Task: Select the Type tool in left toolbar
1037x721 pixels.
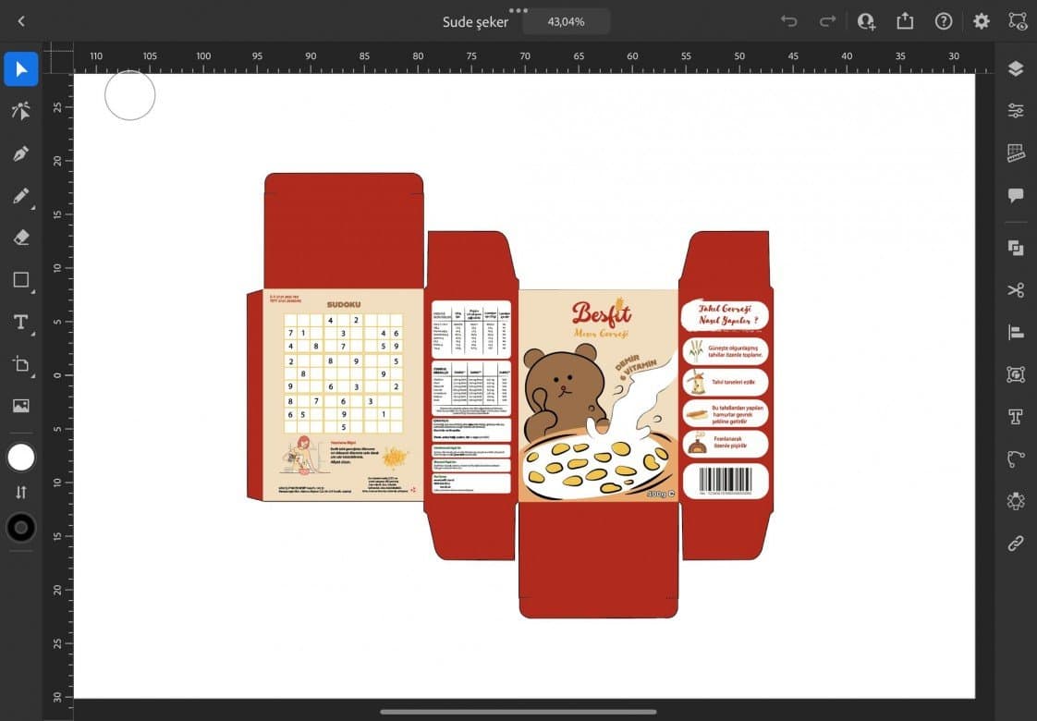Action: (21, 322)
